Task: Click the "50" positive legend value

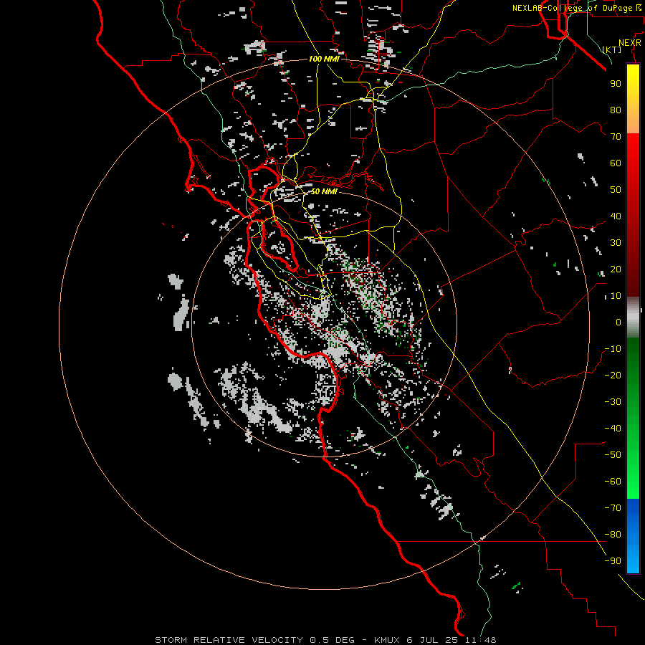Action: coord(616,190)
